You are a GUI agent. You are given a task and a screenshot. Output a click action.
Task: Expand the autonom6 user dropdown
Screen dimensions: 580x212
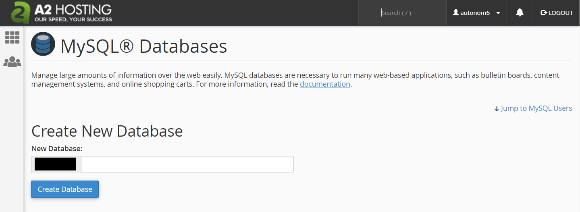click(476, 13)
